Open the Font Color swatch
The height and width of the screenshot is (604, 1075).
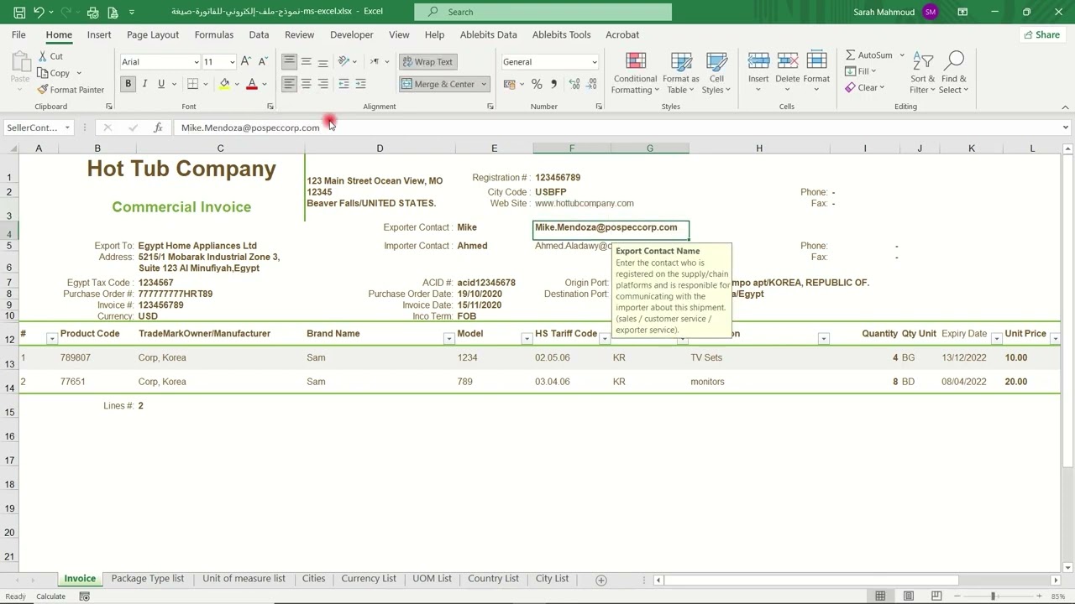(x=251, y=84)
